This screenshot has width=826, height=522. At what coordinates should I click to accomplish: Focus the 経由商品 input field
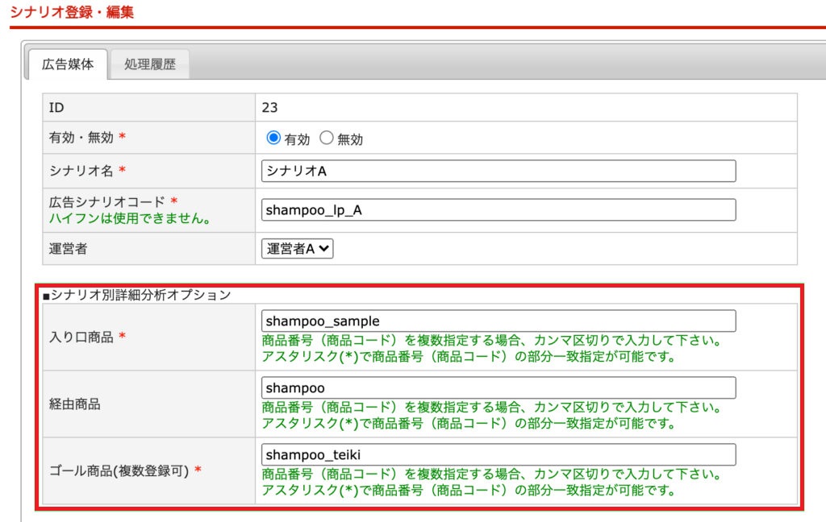[499, 387]
